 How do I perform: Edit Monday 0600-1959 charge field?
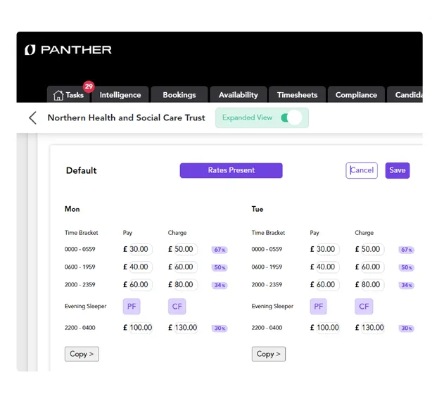tap(186, 267)
